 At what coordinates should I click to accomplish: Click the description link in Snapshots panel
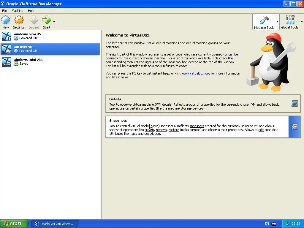coord(152,134)
